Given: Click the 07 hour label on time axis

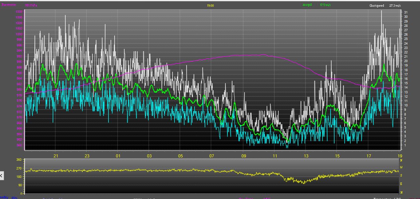Looking at the screenshot, I should pyautogui.click(x=212, y=156).
